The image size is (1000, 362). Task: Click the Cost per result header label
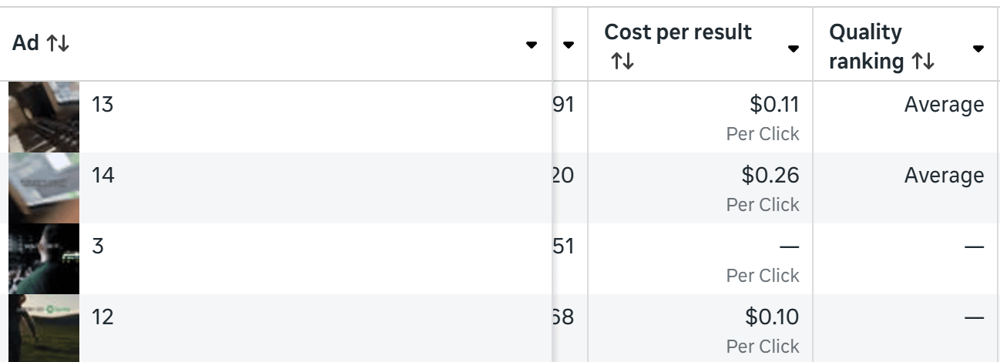[678, 32]
